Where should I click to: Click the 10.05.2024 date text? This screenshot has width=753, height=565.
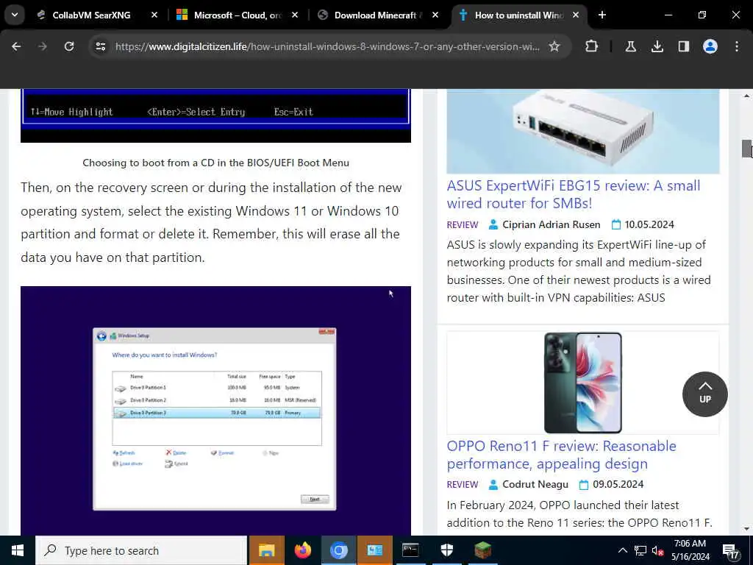[x=649, y=225]
